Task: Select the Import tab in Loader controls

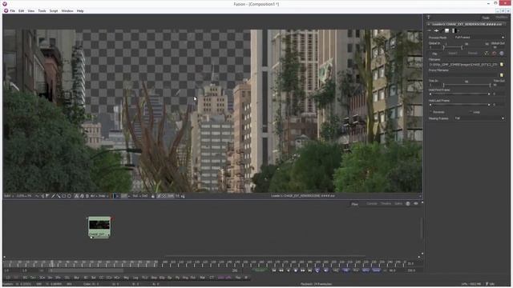Action: [x=453, y=54]
